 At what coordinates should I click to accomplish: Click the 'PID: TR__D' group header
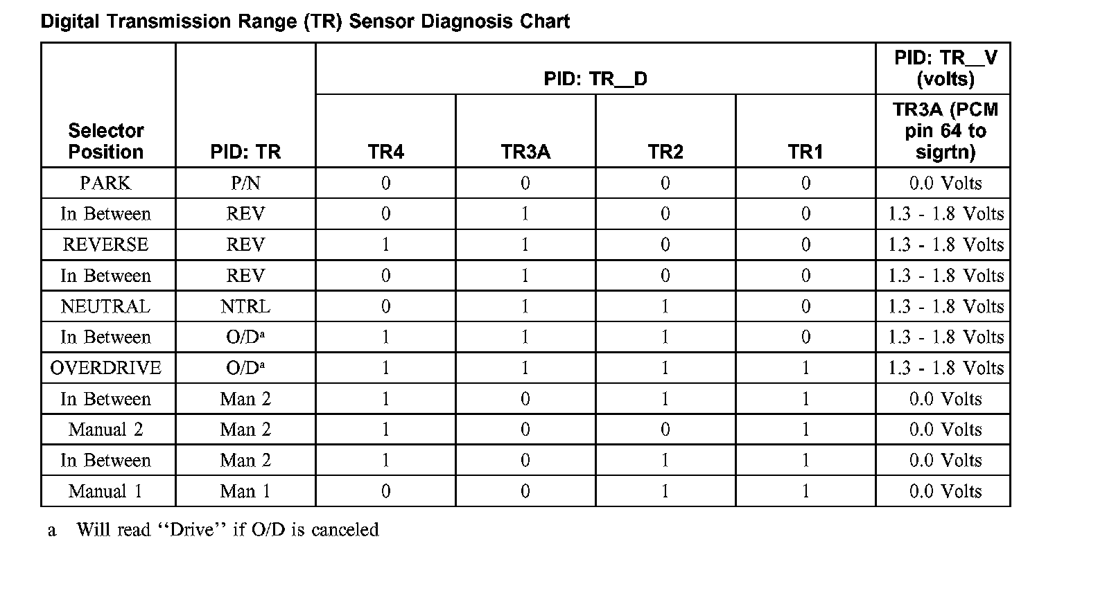[595, 79]
